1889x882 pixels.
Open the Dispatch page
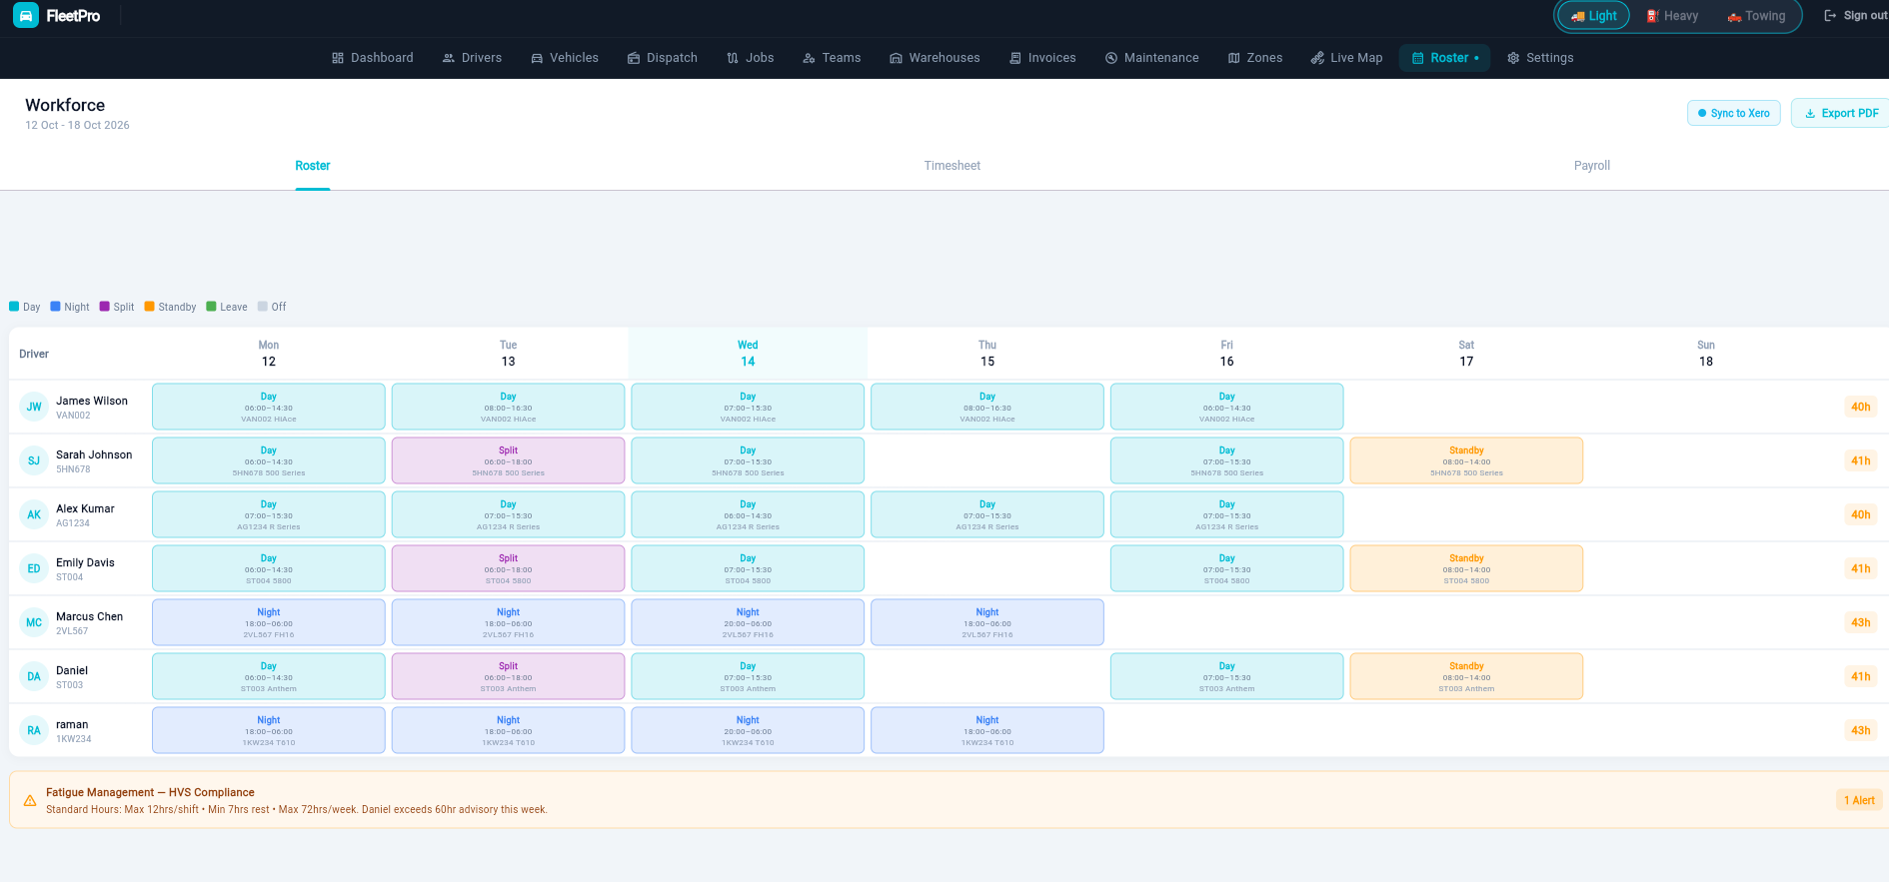pos(662,58)
